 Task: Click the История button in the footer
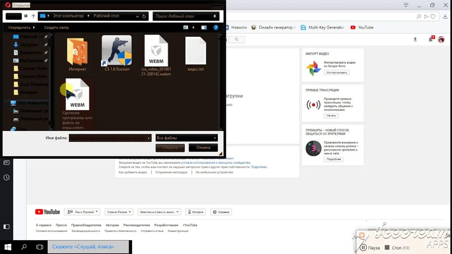(195, 212)
